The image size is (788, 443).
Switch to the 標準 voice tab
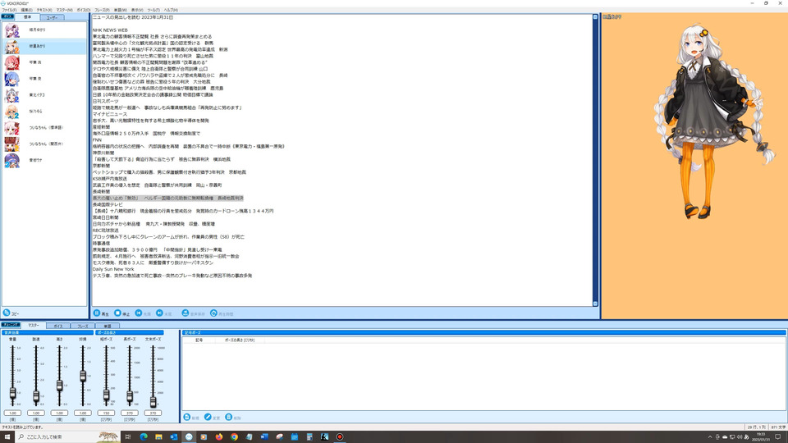click(x=27, y=17)
